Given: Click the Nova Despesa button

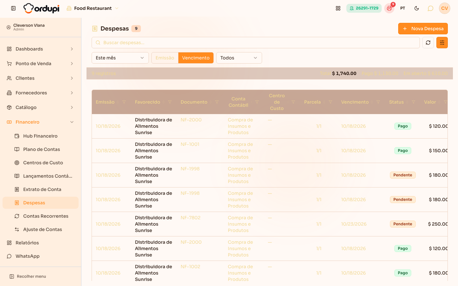Looking at the screenshot, I should (x=423, y=29).
